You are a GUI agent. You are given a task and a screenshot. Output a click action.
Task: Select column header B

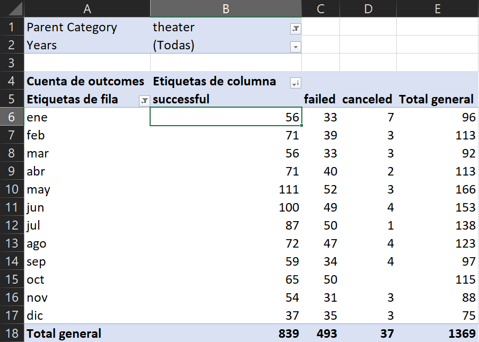[x=225, y=8]
